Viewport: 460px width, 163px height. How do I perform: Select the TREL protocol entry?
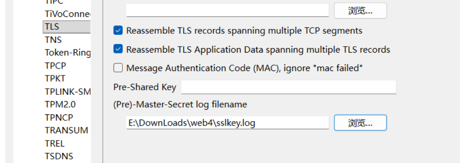coord(55,143)
